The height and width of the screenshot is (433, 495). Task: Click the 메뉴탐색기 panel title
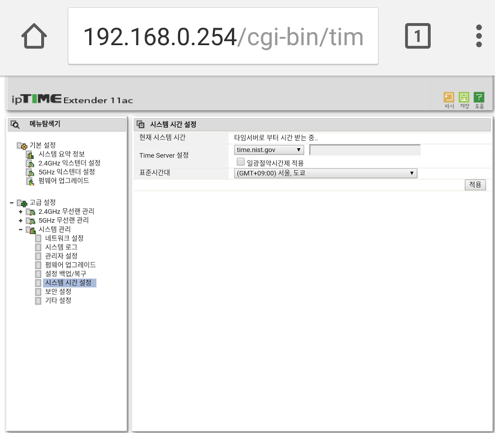click(45, 124)
